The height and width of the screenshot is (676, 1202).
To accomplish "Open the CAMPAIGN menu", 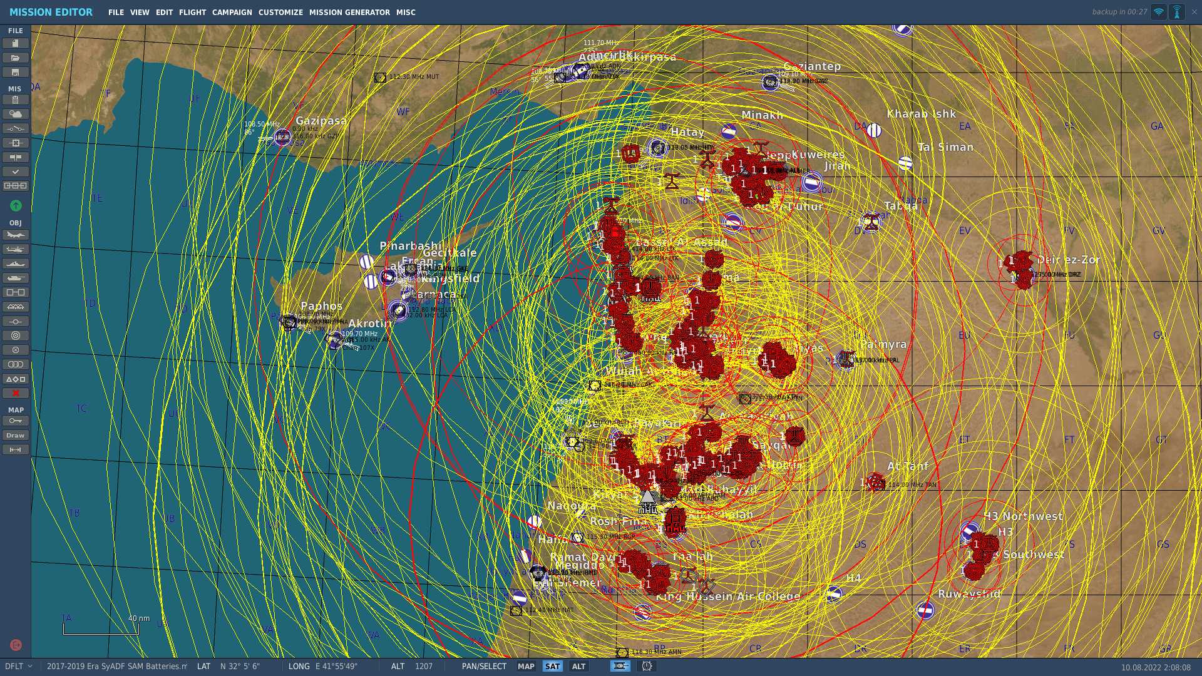I will click(232, 12).
